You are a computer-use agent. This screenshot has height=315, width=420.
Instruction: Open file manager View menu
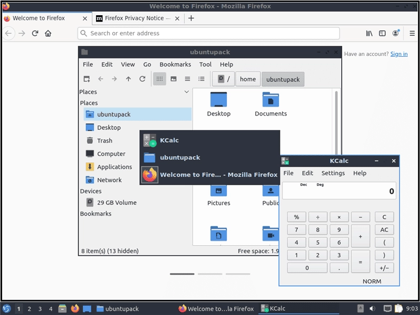[x=128, y=64]
